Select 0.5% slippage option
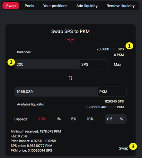 pos(42,119)
